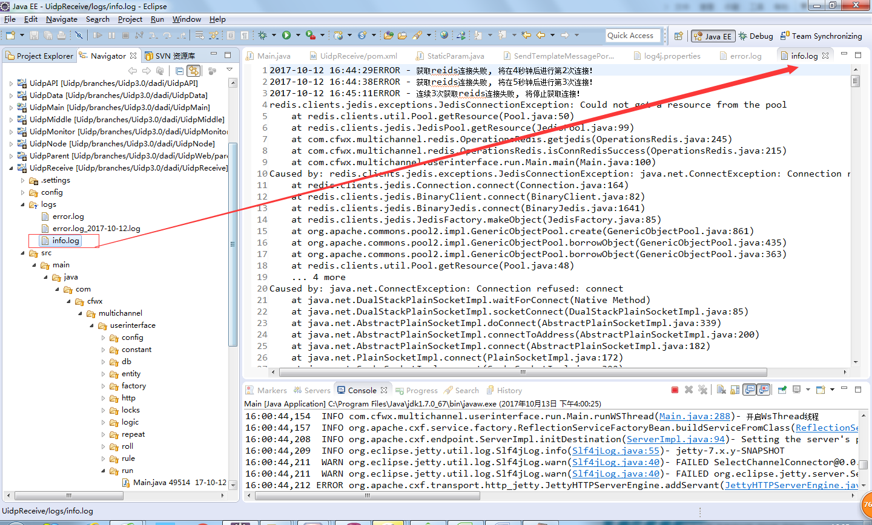872x525 pixels.
Task: Toggle Scroll Lock in Console
Action: tap(735, 390)
